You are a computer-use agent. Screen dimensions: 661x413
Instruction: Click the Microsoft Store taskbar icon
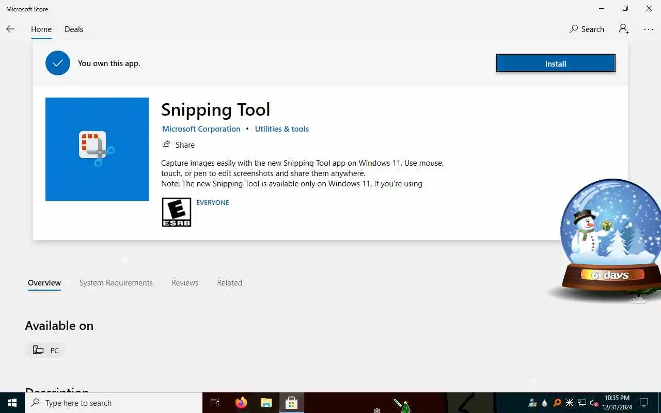coord(291,403)
